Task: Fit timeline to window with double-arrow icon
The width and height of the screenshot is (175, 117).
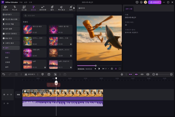Action: (148, 74)
